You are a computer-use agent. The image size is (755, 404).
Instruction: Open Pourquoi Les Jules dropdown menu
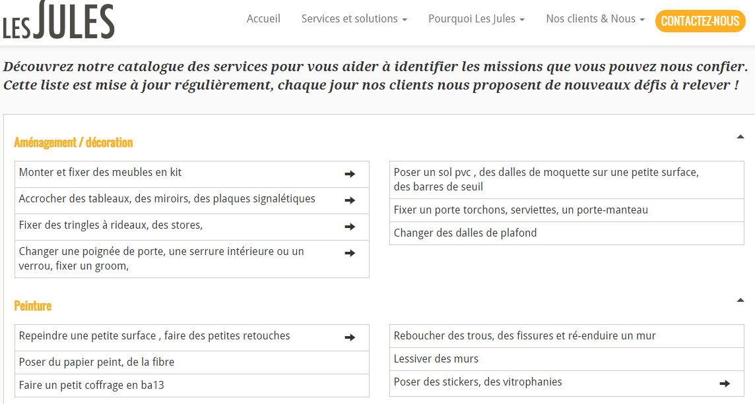pyautogui.click(x=476, y=18)
